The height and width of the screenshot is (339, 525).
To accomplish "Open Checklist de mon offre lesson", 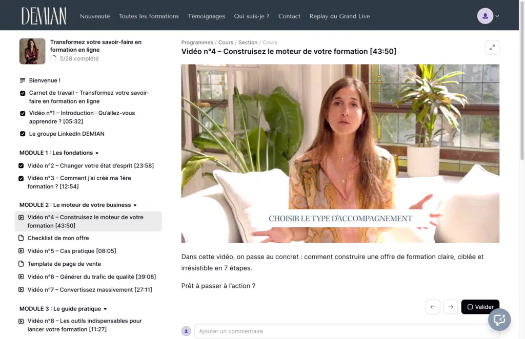I will [x=58, y=238].
